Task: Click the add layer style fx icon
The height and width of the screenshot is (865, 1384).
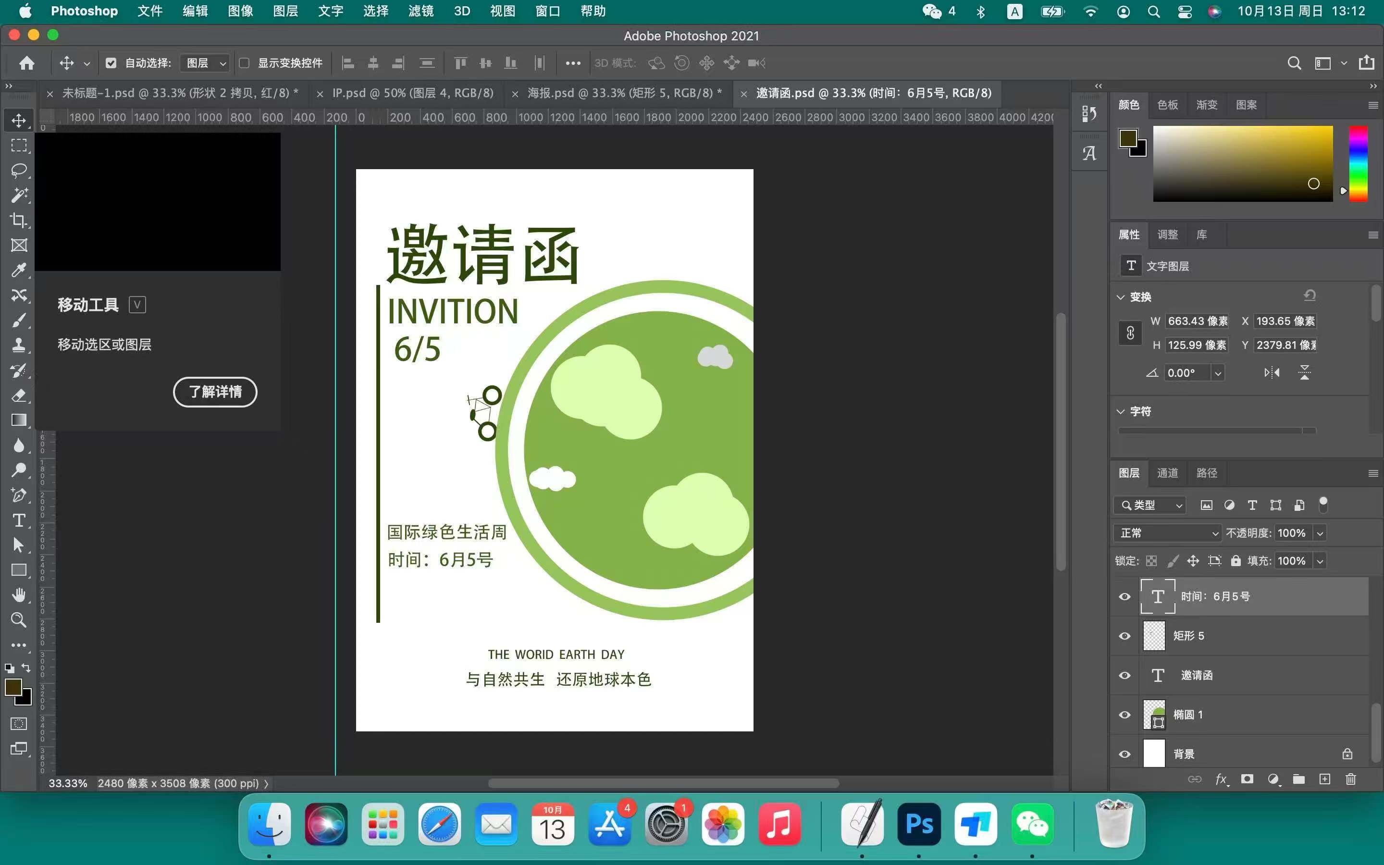Action: point(1221,779)
